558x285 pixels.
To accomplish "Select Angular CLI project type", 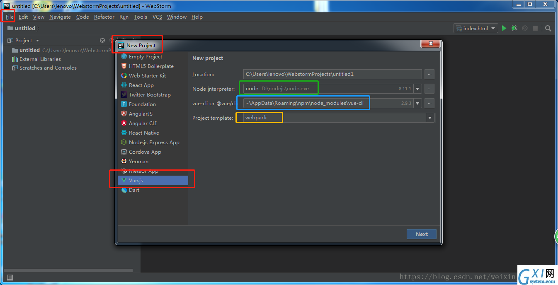I will click(153, 123).
